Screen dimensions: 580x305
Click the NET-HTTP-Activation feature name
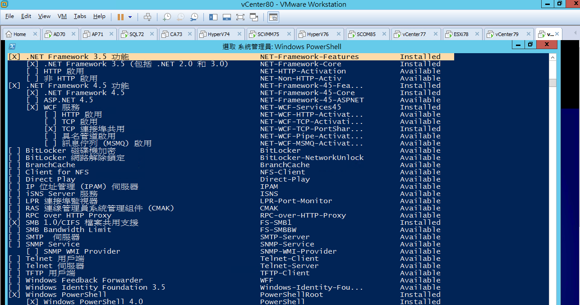(x=303, y=71)
